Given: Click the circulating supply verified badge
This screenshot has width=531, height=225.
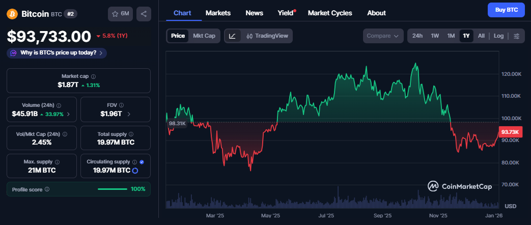Looking at the screenshot, I should 142,162.
